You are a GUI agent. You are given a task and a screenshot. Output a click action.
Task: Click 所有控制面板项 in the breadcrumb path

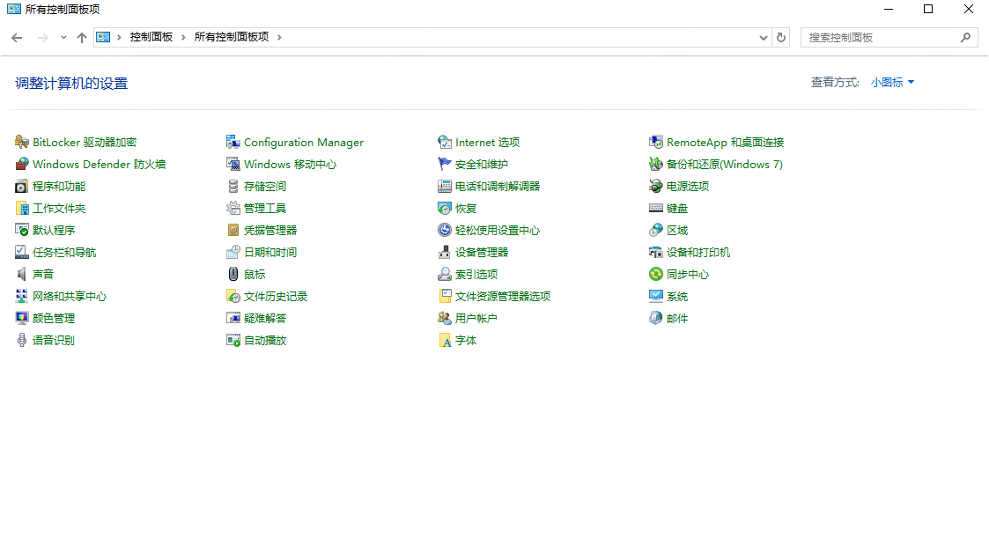(x=231, y=37)
